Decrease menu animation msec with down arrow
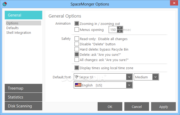This screenshot has width=180, height=115. 120,31
